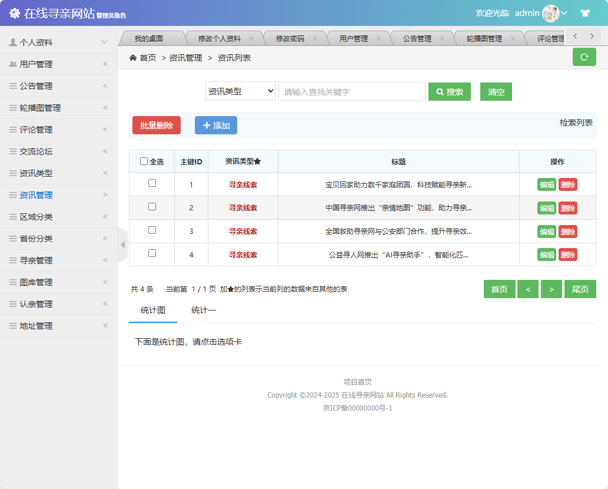Click the magnifier icon on 搜索 button

coord(439,92)
